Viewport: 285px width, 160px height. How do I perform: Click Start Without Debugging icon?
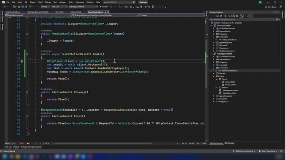112,7
